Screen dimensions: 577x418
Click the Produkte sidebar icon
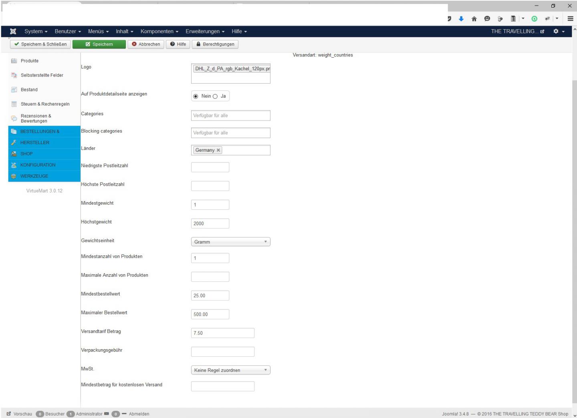14,61
